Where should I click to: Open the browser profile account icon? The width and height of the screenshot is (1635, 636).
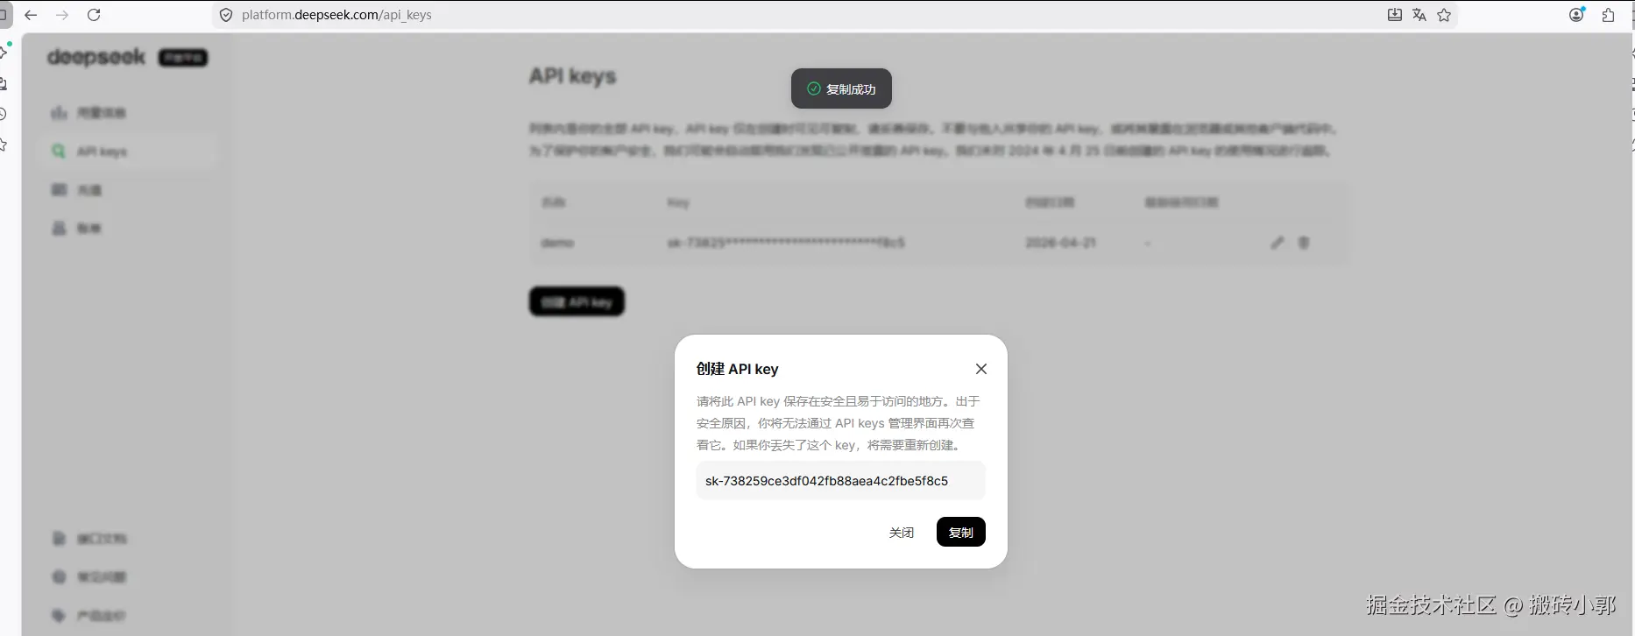pos(1576,15)
